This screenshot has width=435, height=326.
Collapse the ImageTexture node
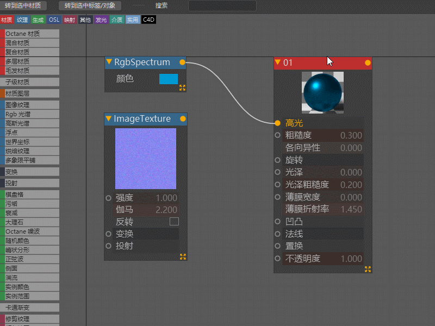pyautogui.click(x=108, y=118)
